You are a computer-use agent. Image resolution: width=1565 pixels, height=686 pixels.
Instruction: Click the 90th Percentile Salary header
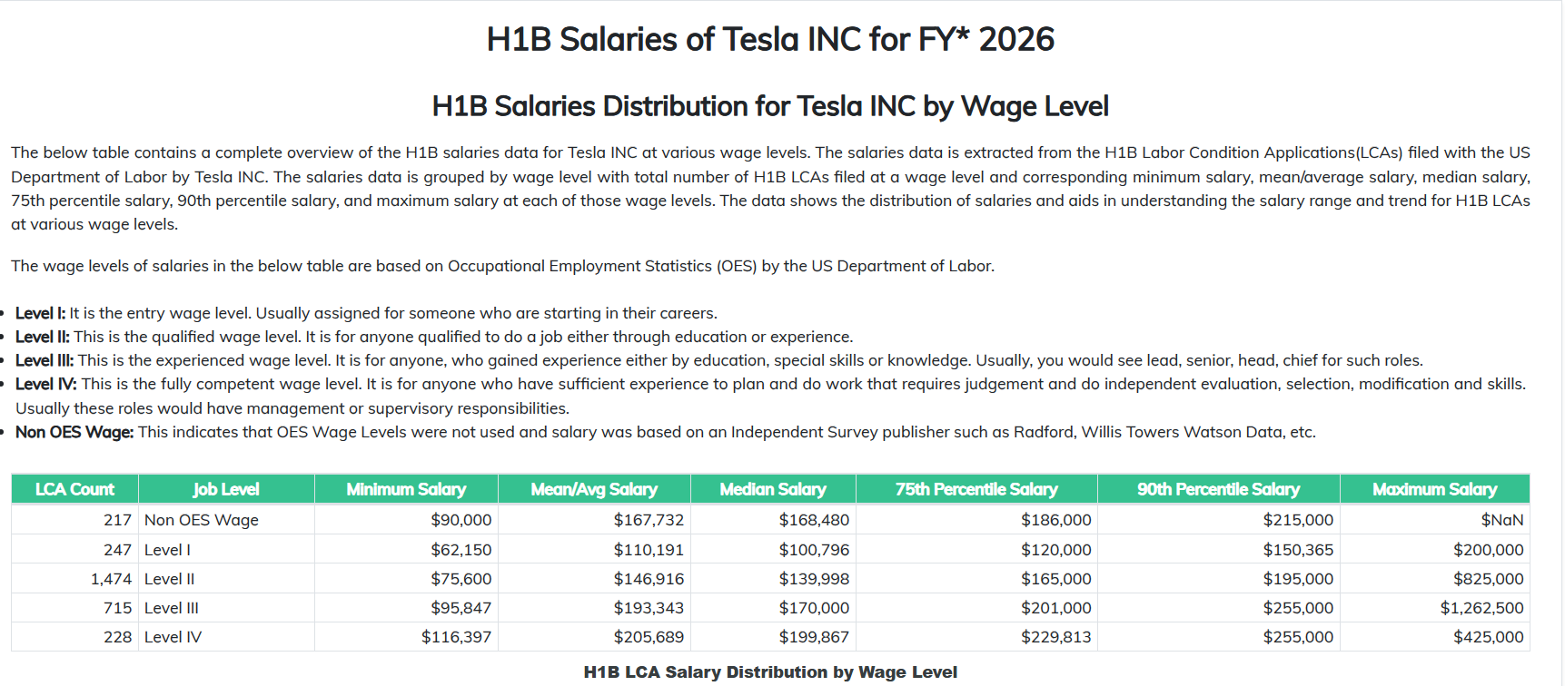(1219, 489)
